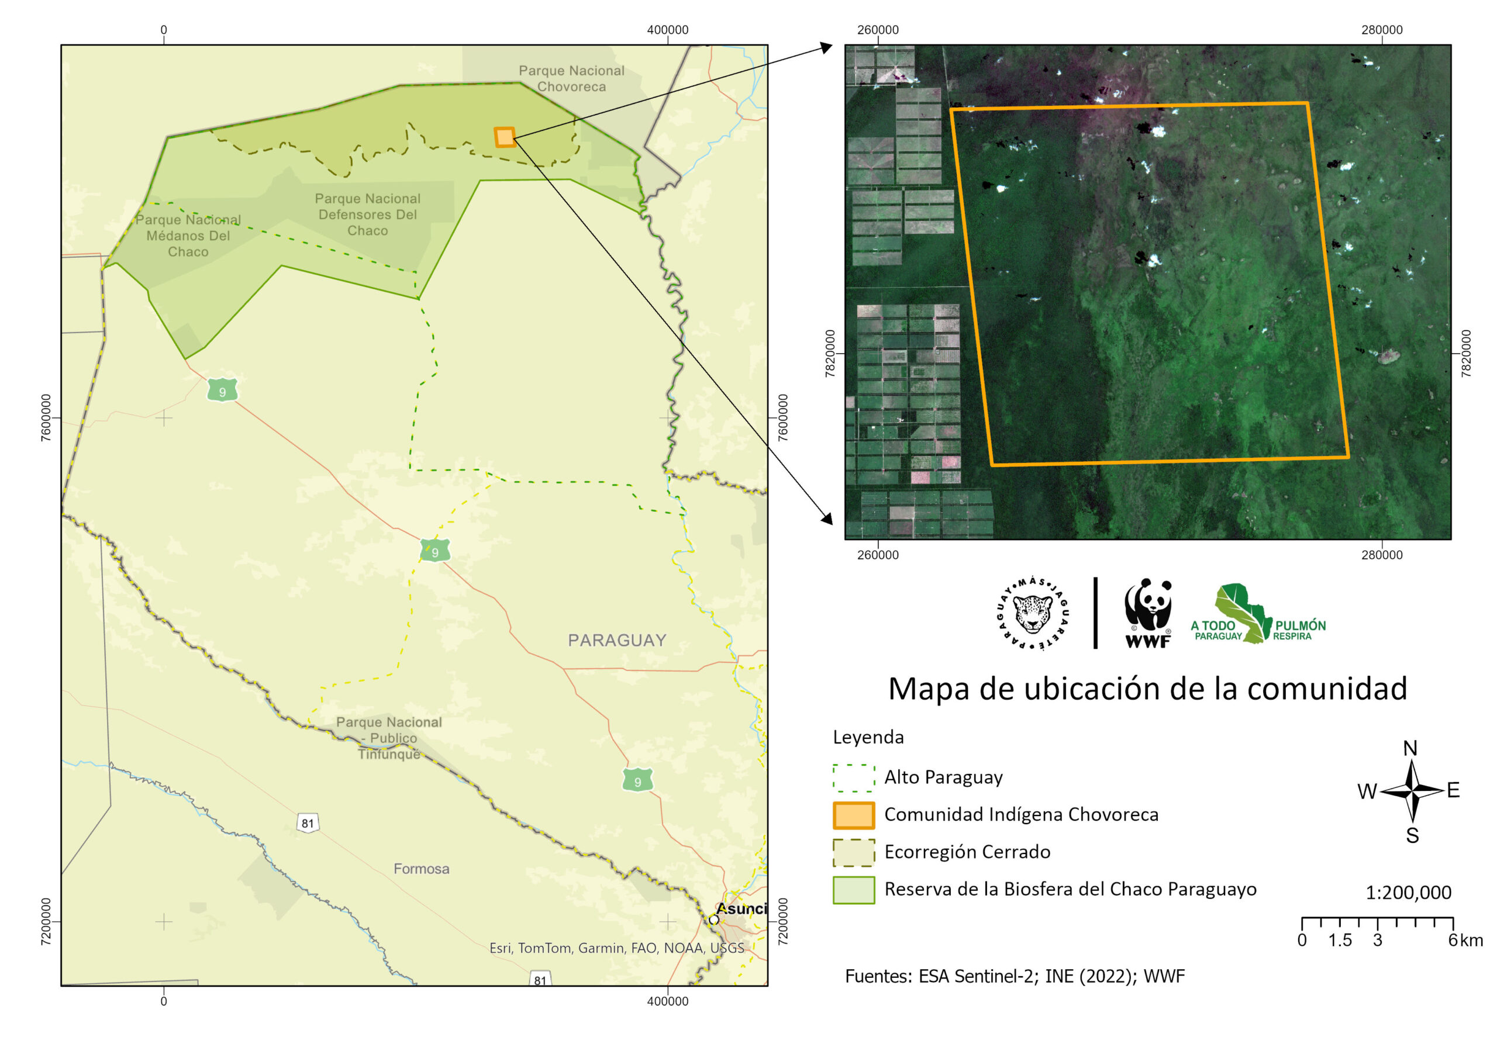Click the Route 9 shield near Asunción
This screenshot has height=1058, width=1497.
click(637, 781)
